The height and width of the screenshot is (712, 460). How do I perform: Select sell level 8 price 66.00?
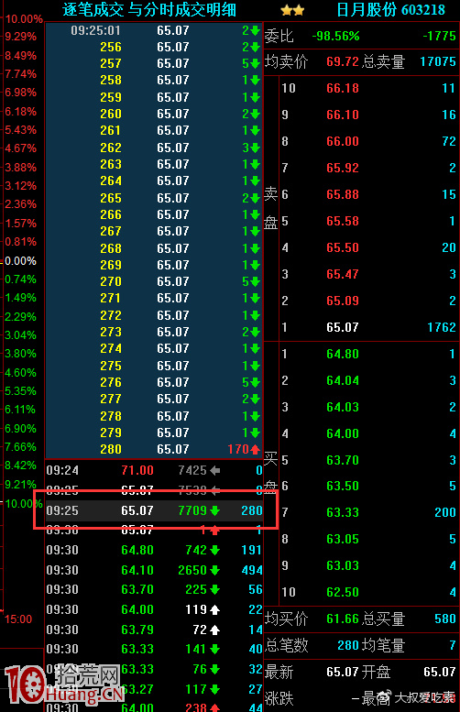(343, 141)
